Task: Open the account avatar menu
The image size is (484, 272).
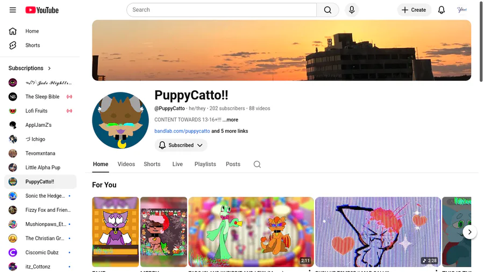Action: (x=462, y=10)
